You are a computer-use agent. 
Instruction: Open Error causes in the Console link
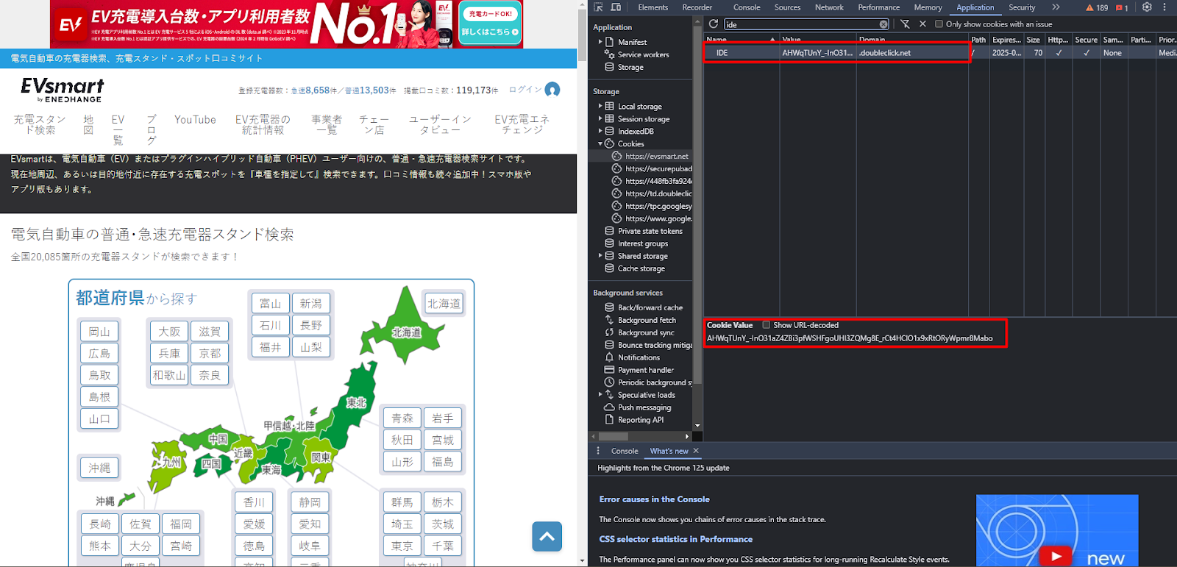[x=654, y=499]
